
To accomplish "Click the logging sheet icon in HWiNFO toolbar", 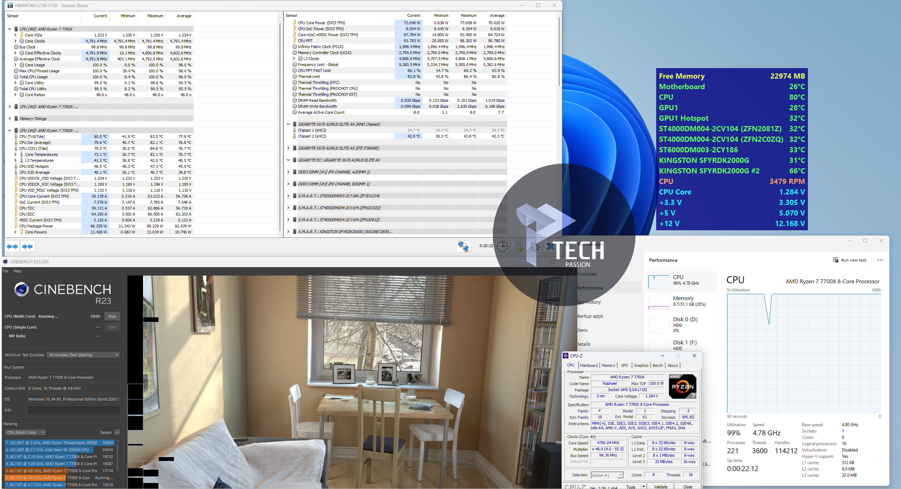I will tap(518, 246).
